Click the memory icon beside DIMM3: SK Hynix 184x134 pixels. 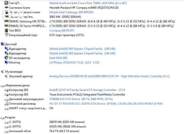tap(6, 26)
